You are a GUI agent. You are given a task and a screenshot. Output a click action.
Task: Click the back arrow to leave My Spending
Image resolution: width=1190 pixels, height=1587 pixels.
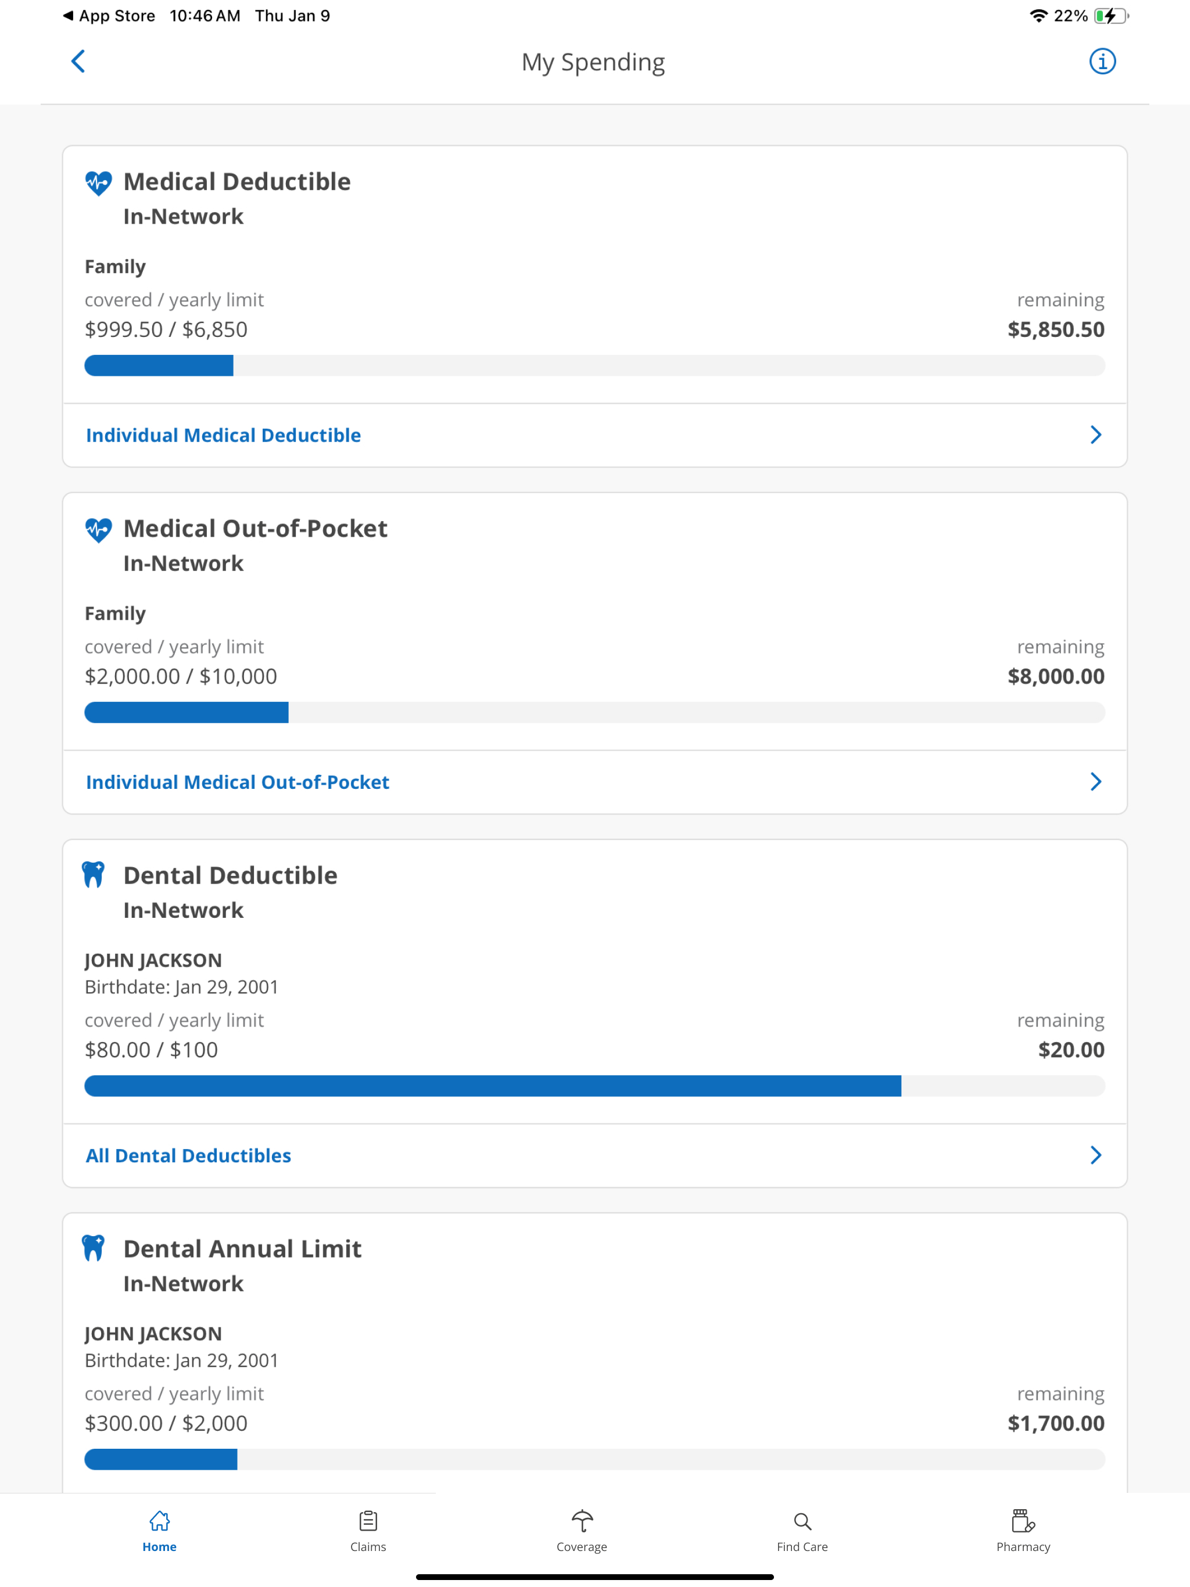[78, 62]
